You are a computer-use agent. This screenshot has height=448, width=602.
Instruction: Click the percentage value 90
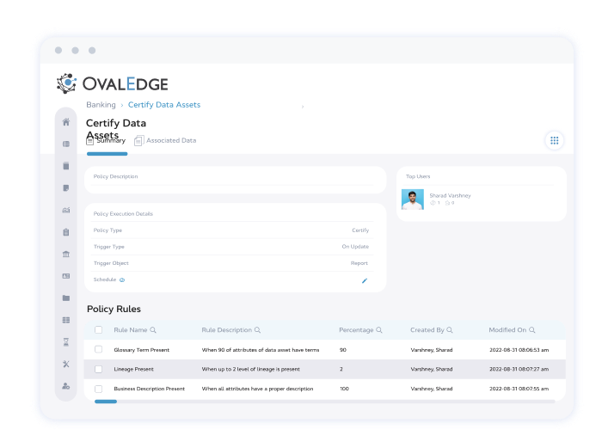343,350
